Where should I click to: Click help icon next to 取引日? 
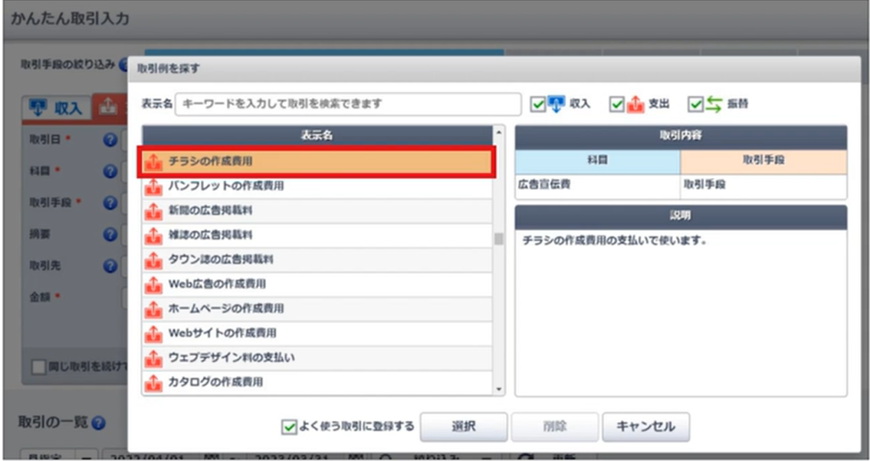tap(110, 140)
